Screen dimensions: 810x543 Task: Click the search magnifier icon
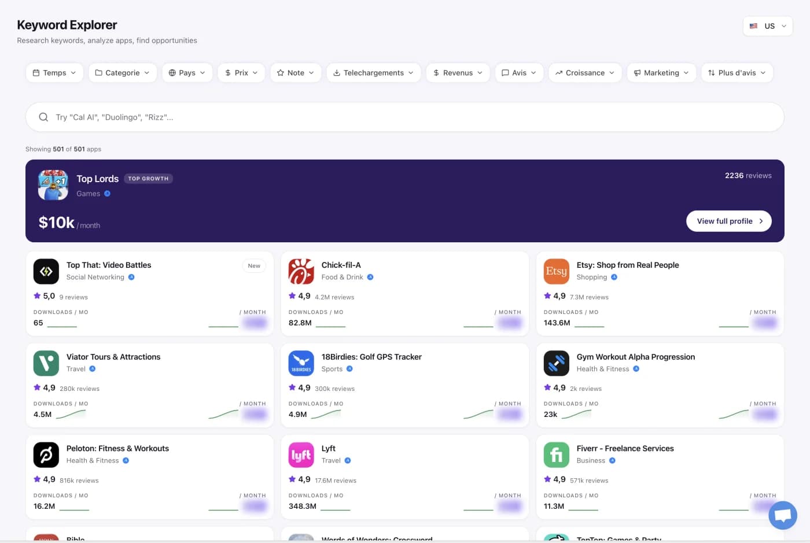(x=43, y=117)
